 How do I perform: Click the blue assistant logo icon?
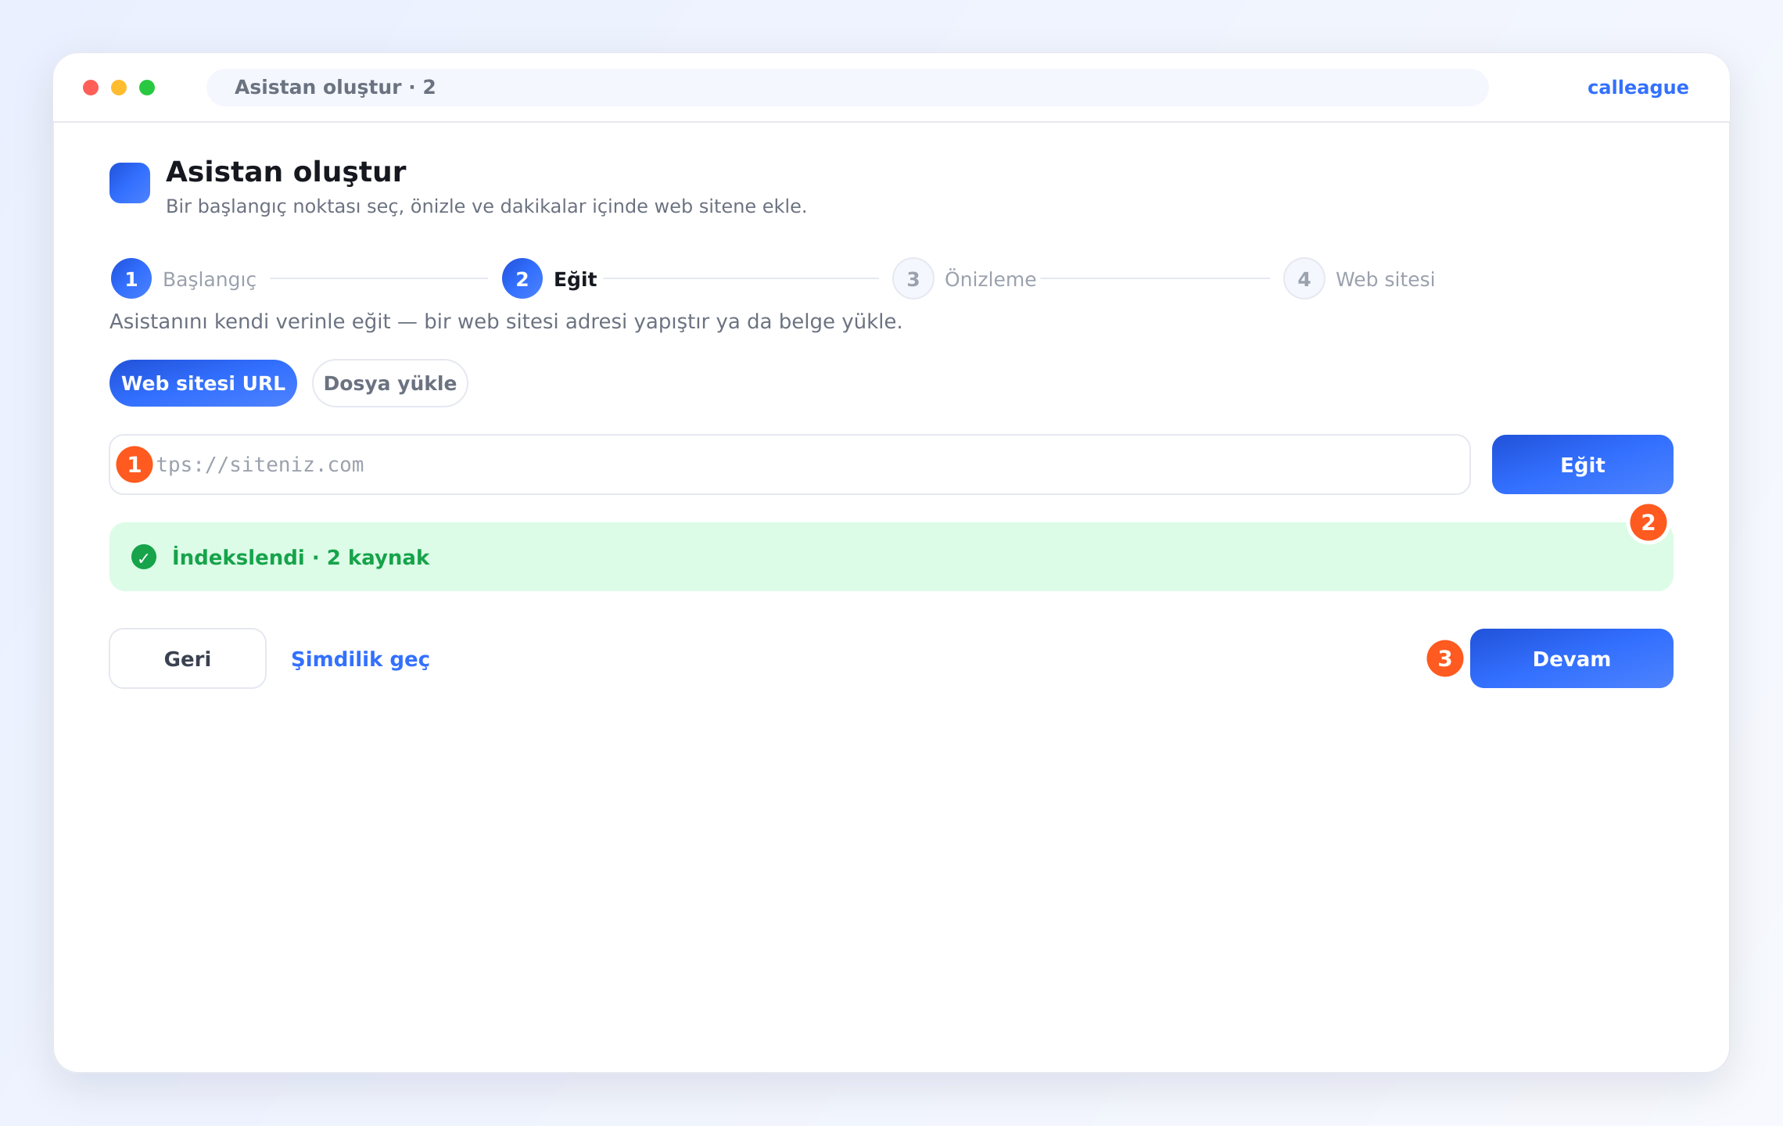click(x=130, y=183)
